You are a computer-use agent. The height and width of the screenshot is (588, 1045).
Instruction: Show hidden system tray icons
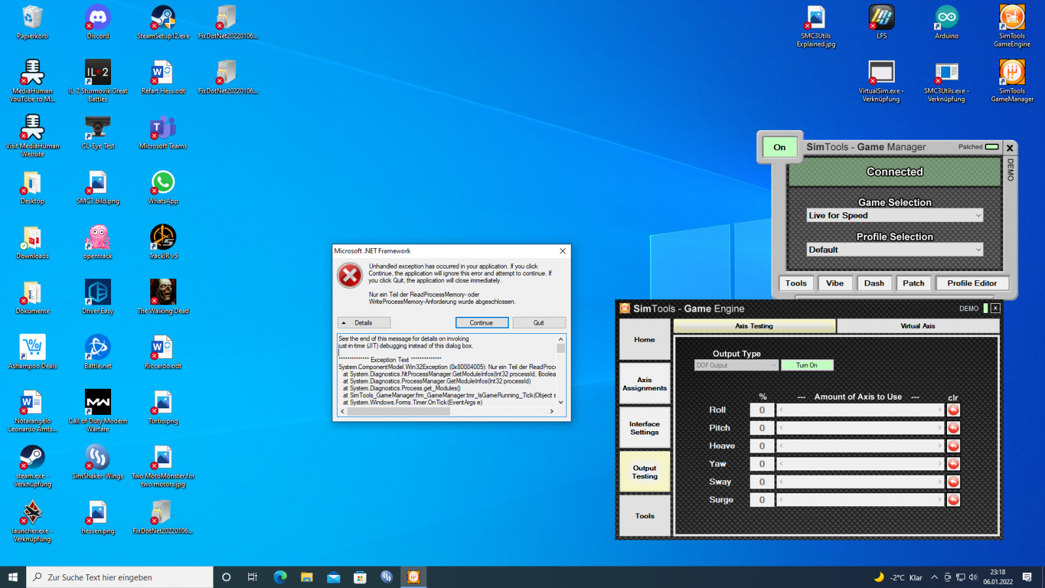point(934,577)
